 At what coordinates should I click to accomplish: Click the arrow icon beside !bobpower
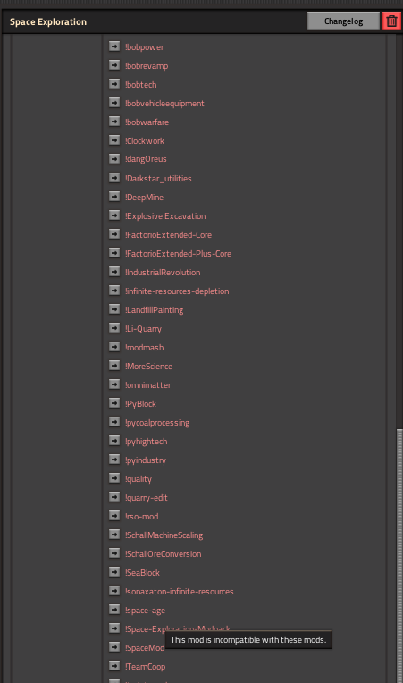coord(114,46)
